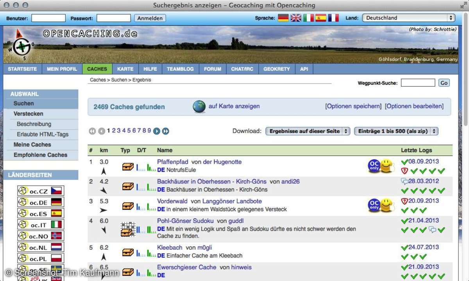Image resolution: width=469 pixels, height=281 pixels.
Task: Click the Ewerschgieser Cache link
Action: (186, 267)
